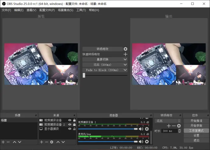The width and height of the screenshot is (210, 150).
Task: Click camera icon of first 视频捕获设备 source
Action: [x=41, y=120]
